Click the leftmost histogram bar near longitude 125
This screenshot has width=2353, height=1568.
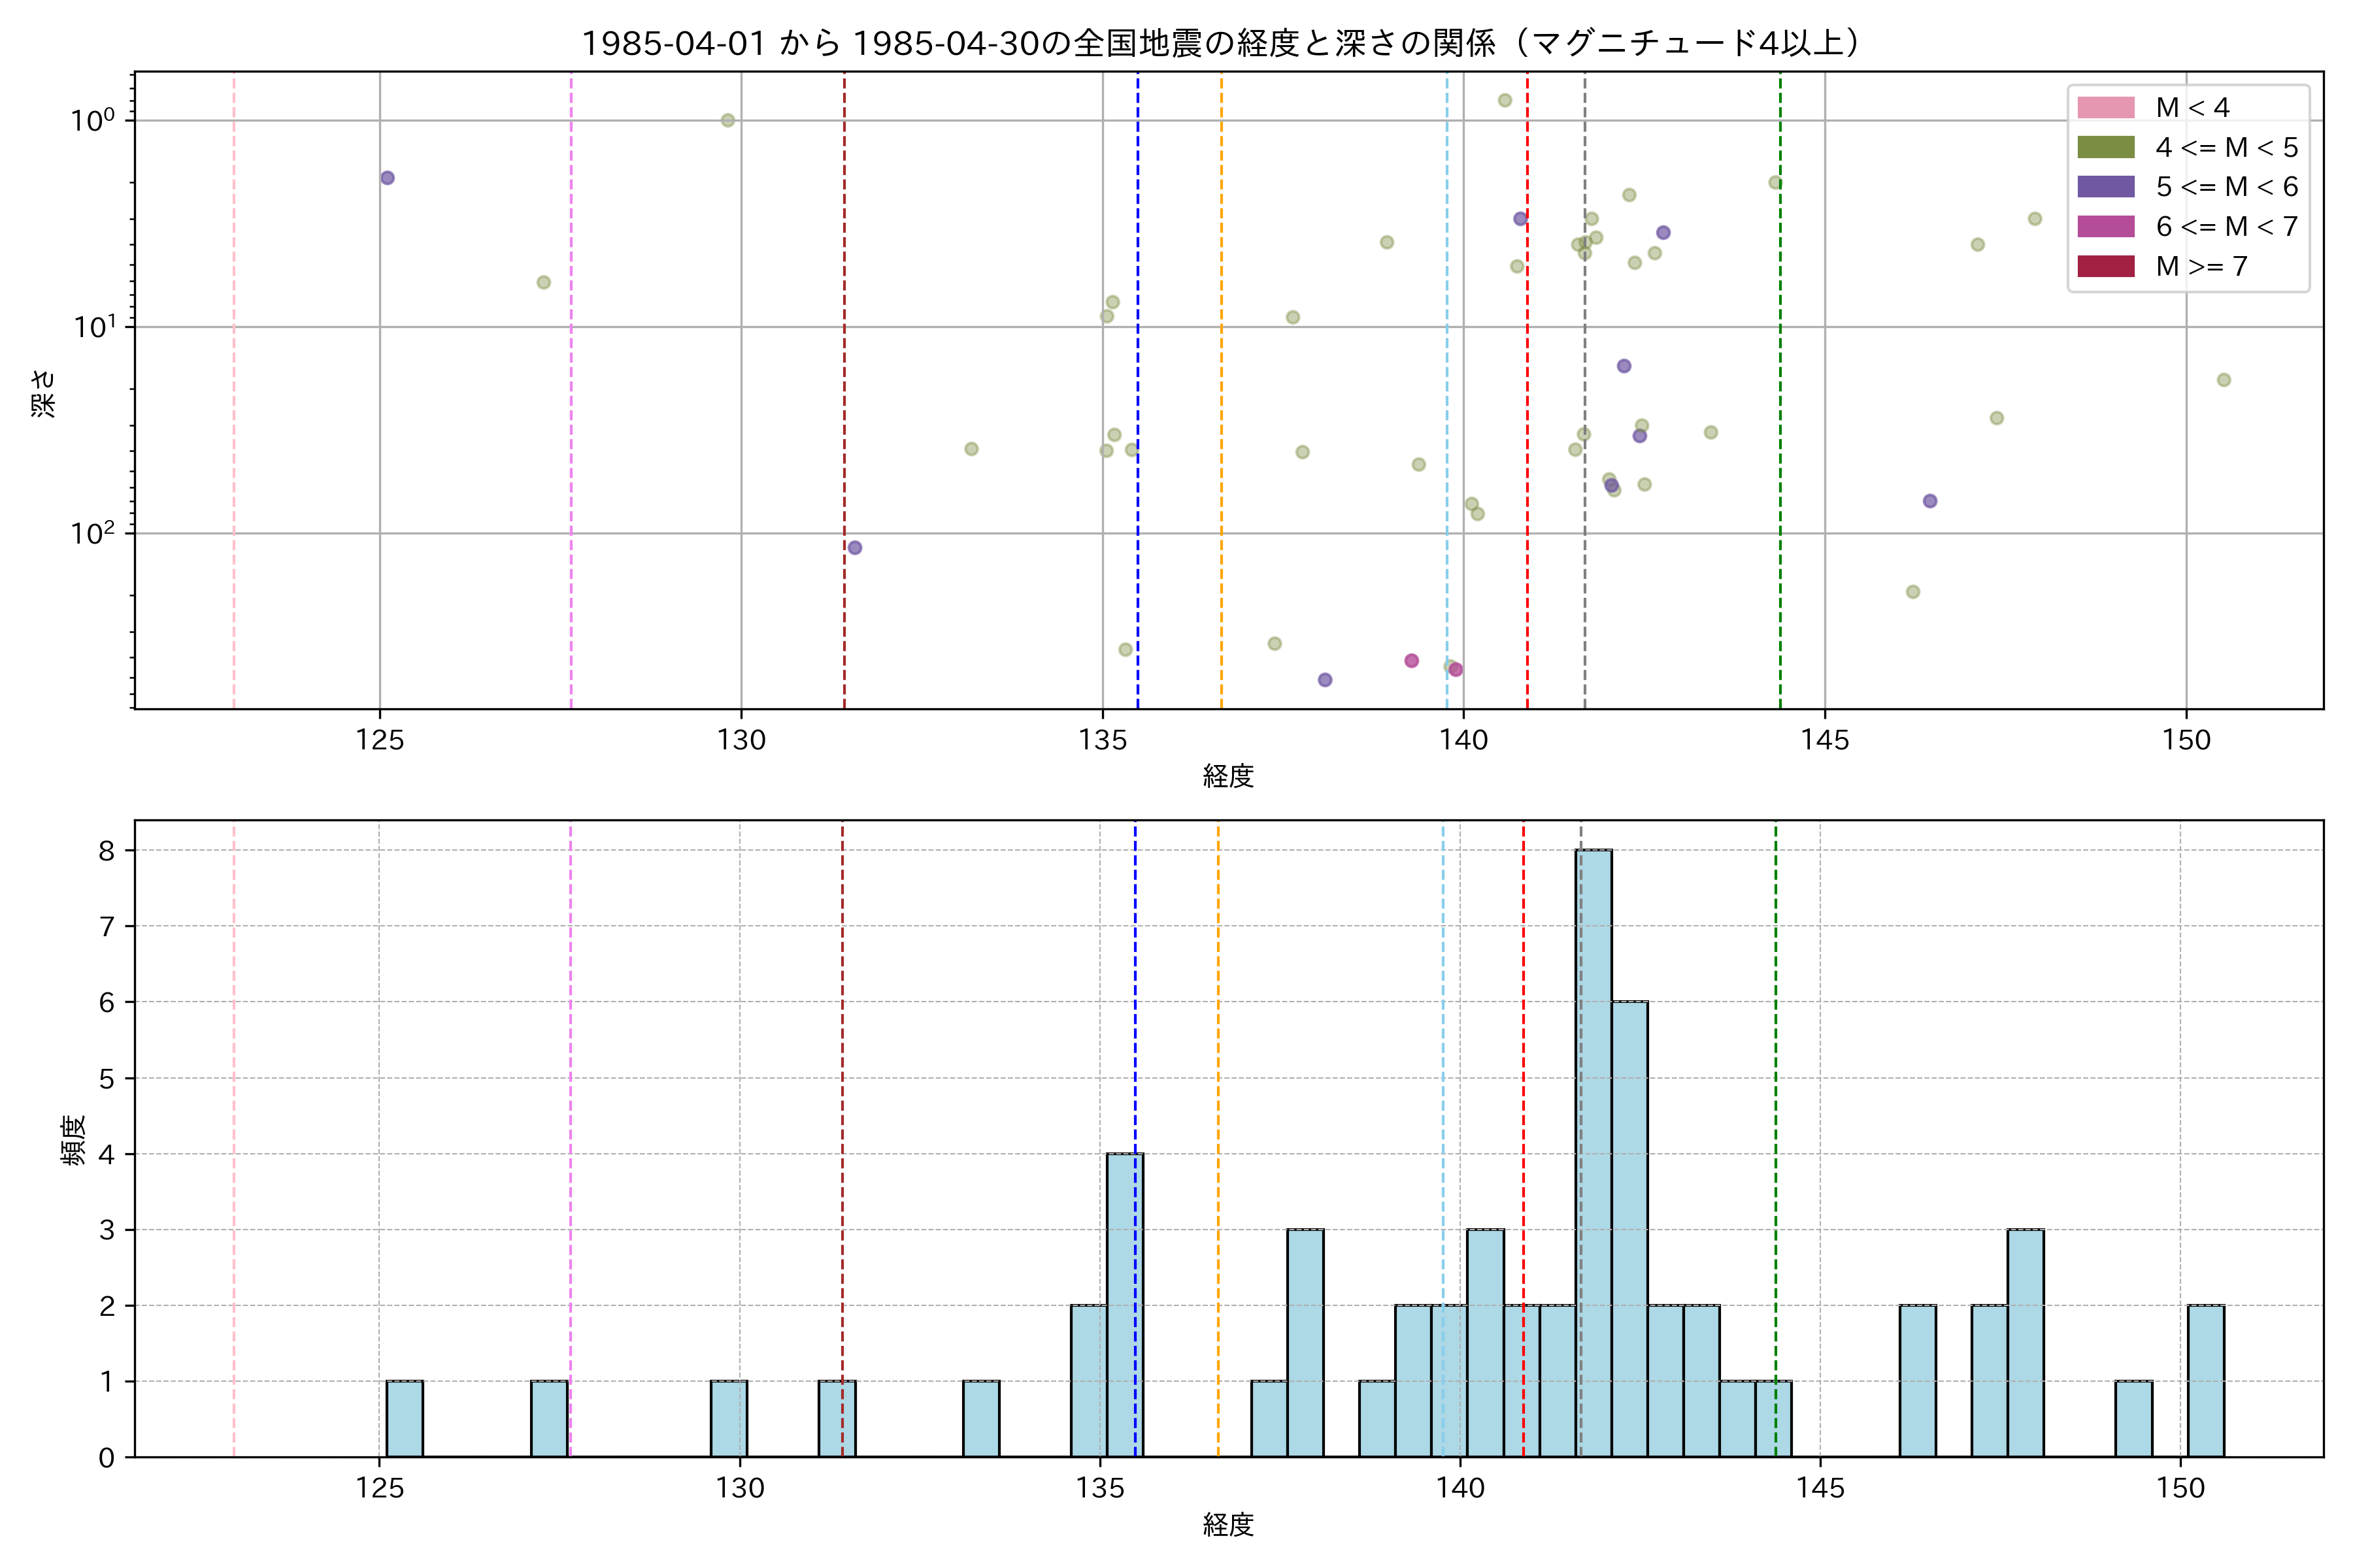point(404,1418)
